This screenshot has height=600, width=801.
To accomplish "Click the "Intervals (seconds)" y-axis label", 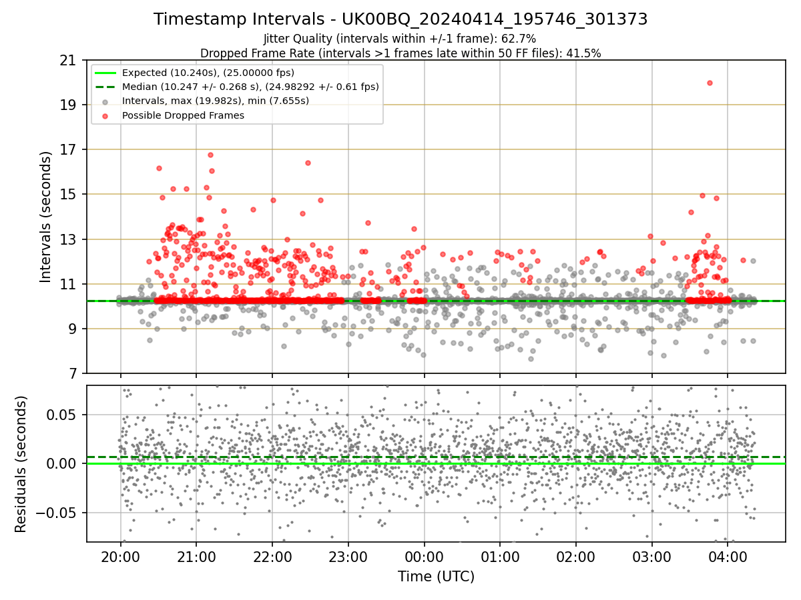I will 45,217.
